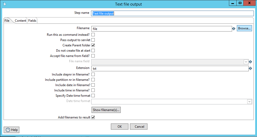The width and height of the screenshot is (257, 137).
Task: Switch to the Content tab
Action: pyautogui.click(x=20, y=21)
